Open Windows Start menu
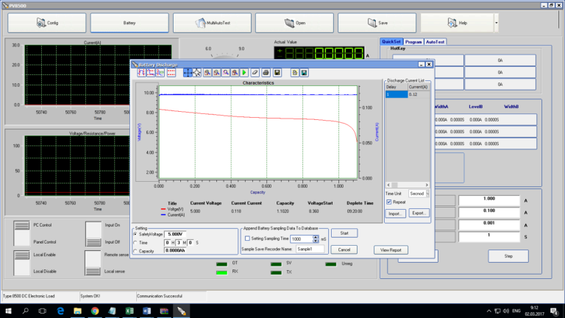 tap(8, 311)
